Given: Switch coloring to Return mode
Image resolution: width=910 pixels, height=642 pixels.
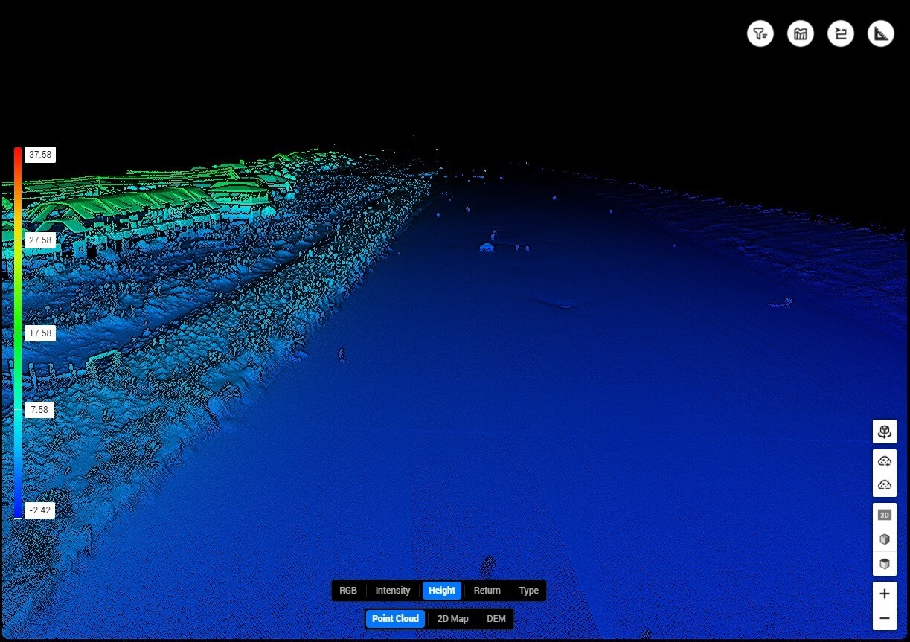Looking at the screenshot, I should (487, 591).
